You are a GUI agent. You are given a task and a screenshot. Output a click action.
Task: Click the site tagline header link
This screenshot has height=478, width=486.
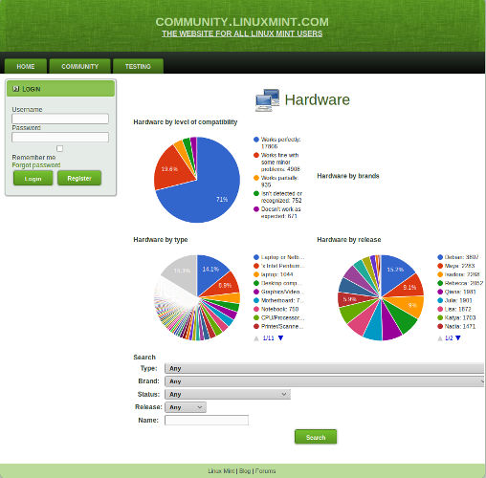[x=242, y=33]
